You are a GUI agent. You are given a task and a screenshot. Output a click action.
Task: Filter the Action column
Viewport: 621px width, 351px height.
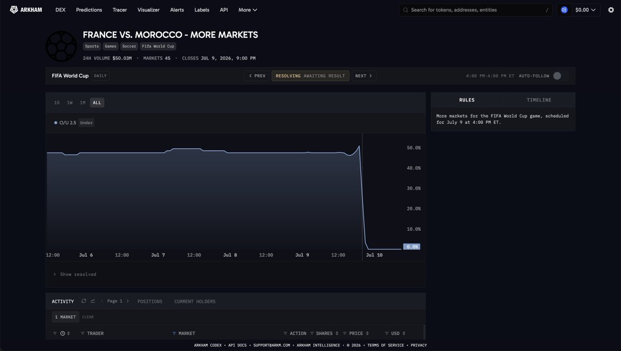(x=285, y=333)
